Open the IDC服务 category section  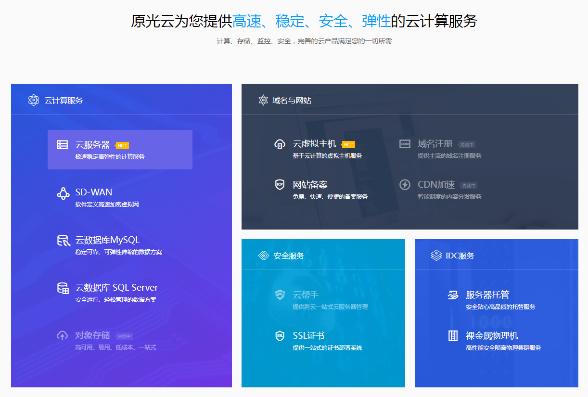pyautogui.click(x=454, y=256)
